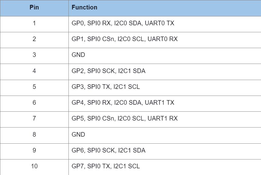Image resolution: width=261 pixels, height=175 pixels.
Task: Click the GP7 SPI0 TX function cell
Action: coord(106,166)
